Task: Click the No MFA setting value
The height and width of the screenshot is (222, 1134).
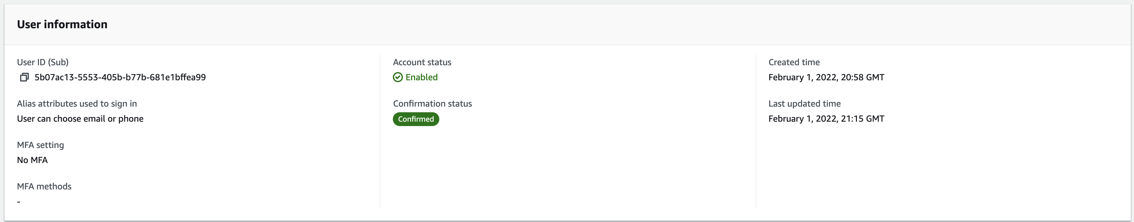Action: click(32, 160)
